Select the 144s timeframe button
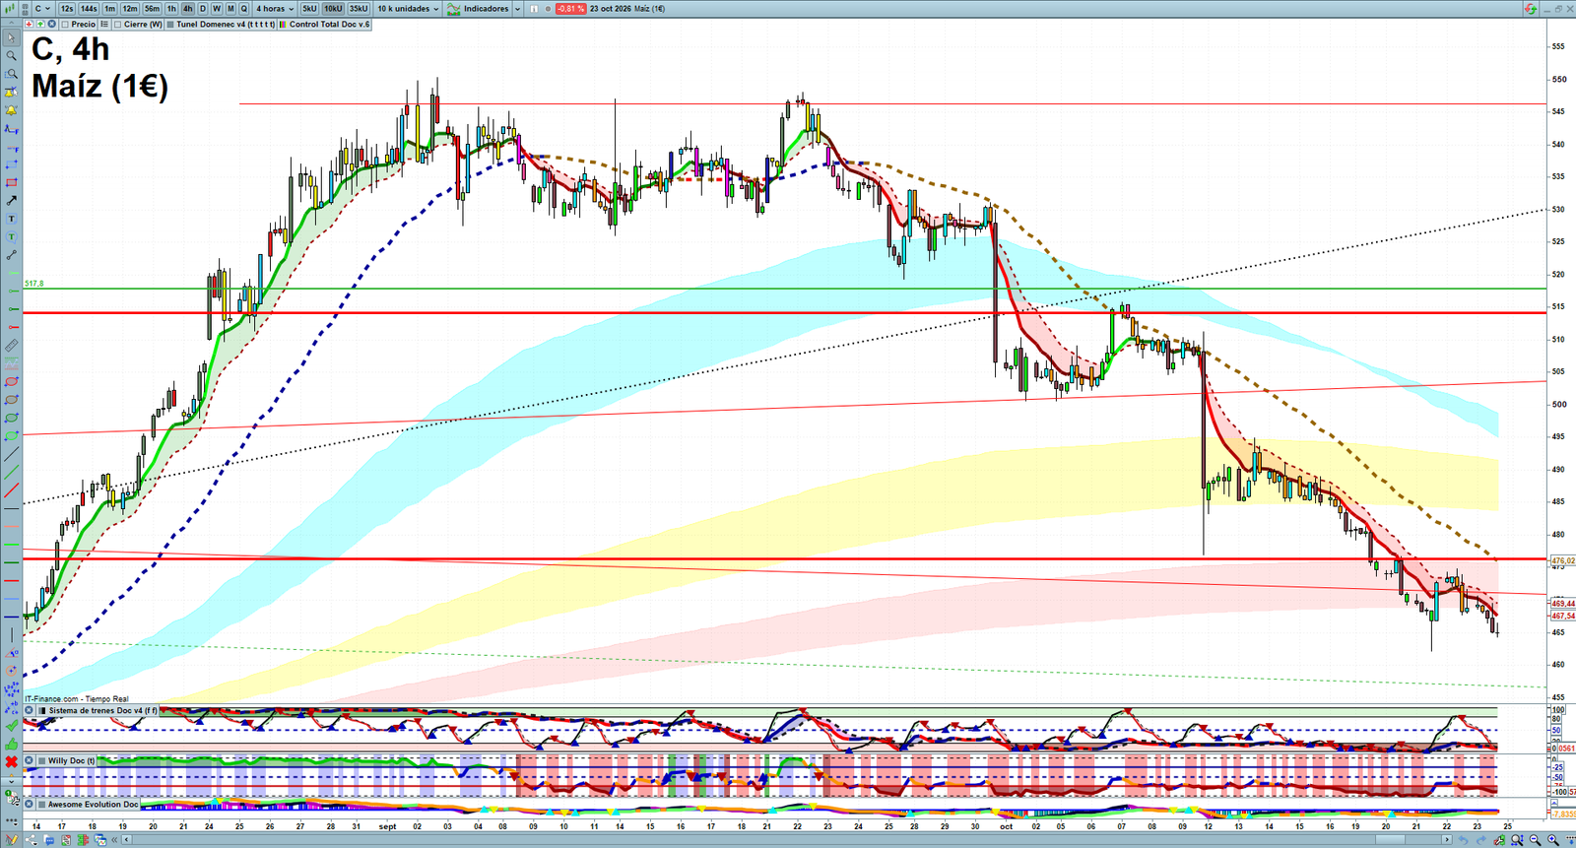The width and height of the screenshot is (1576, 848). 89,8
